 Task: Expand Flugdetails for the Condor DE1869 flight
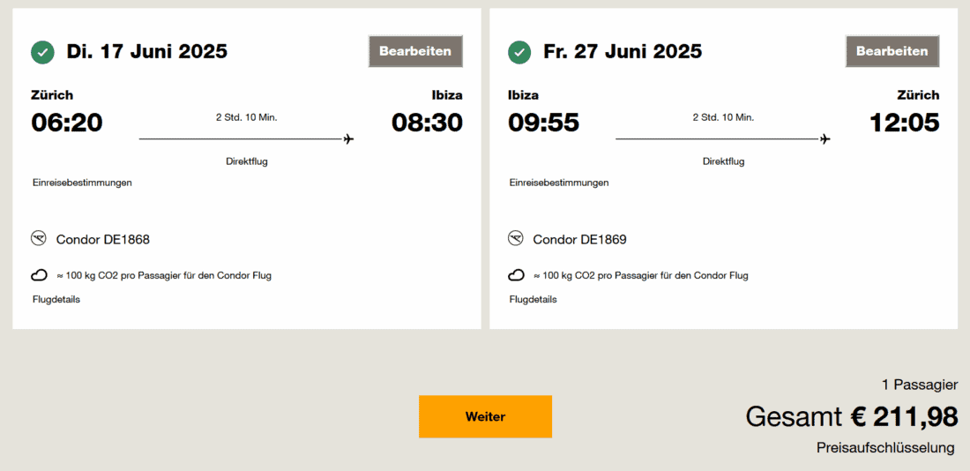tap(533, 299)
